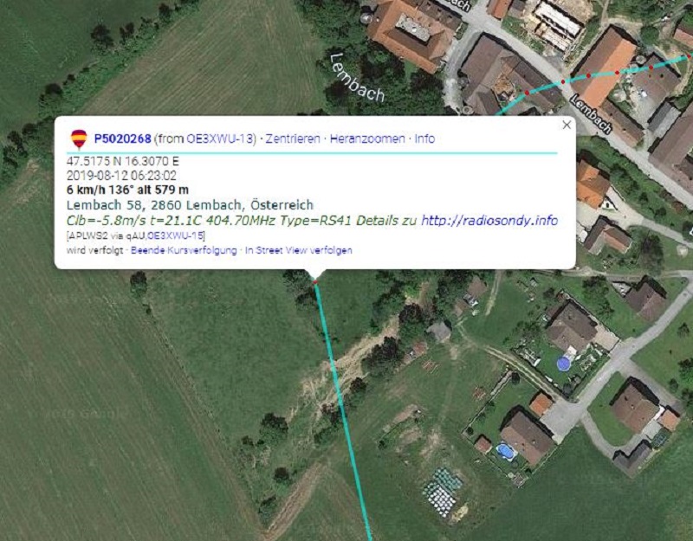Click red position marker under popup tip

315,281
